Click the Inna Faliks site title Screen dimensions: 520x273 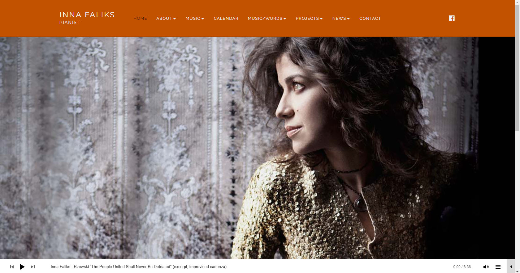click(87, 15)
